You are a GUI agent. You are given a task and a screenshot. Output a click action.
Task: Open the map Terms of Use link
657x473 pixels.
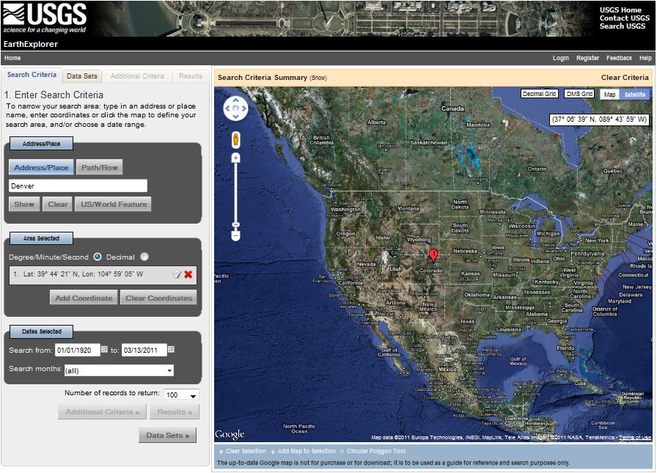pyautogui.click(x=635, y=437)
